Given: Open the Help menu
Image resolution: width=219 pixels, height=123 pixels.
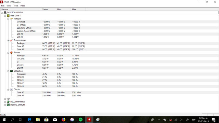Looking at the screenshot, I should (x=23, y=6).
